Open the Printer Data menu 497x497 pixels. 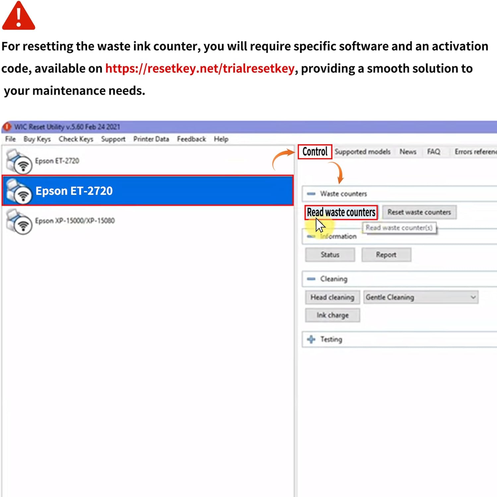pyautogui.click(x=151, y=139)
